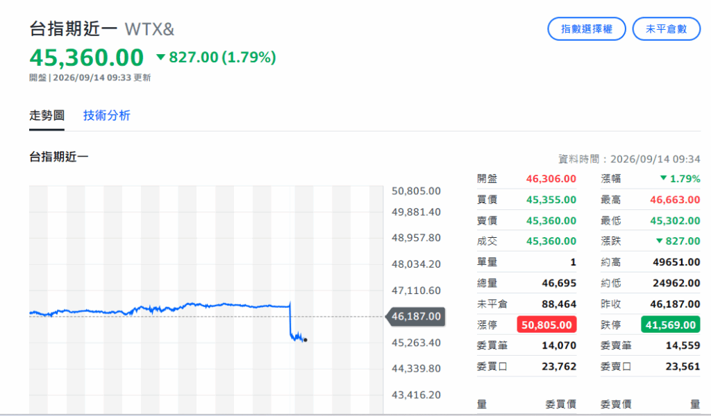The height and width of the screenshot is (416, 711).
Task: Click the black dot at chart line end
Action: pos(306,340)
